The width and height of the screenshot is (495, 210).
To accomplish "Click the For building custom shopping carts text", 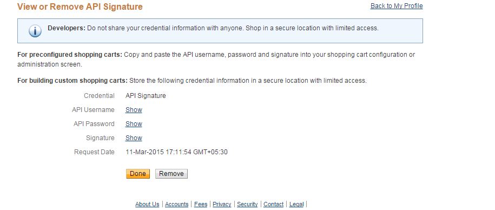I will (x=72, y=81).
